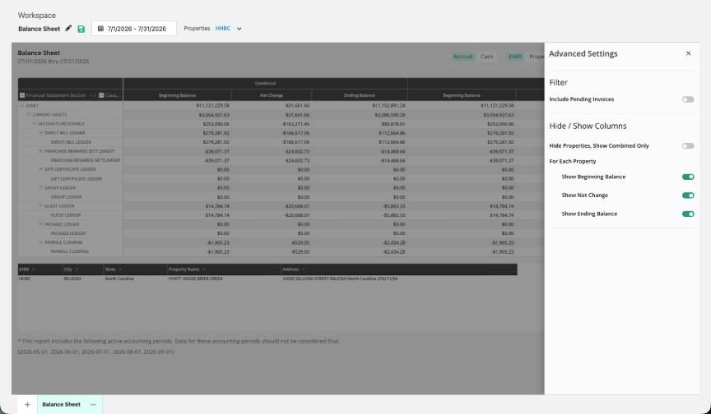The height and width of the screenshot is (414, 711).
Task: Click the Advanced Settings panel title
Action: 583,53
